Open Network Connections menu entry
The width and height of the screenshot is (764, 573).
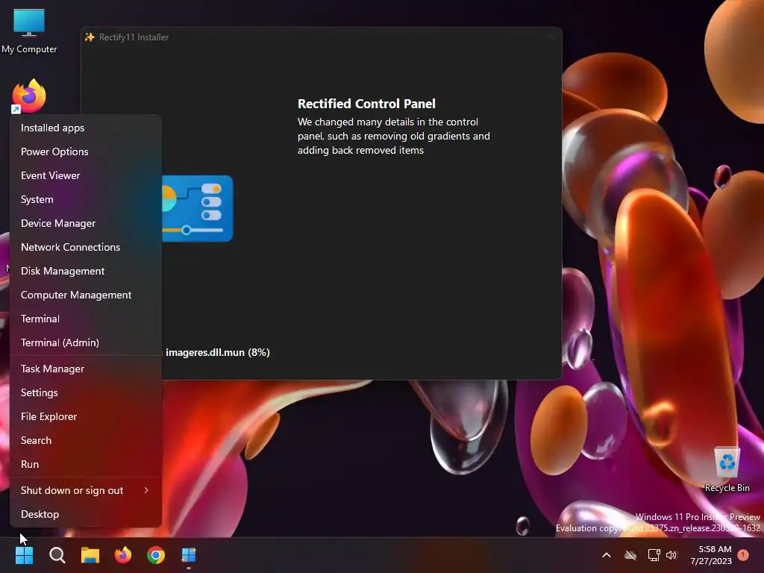[86, 247]
